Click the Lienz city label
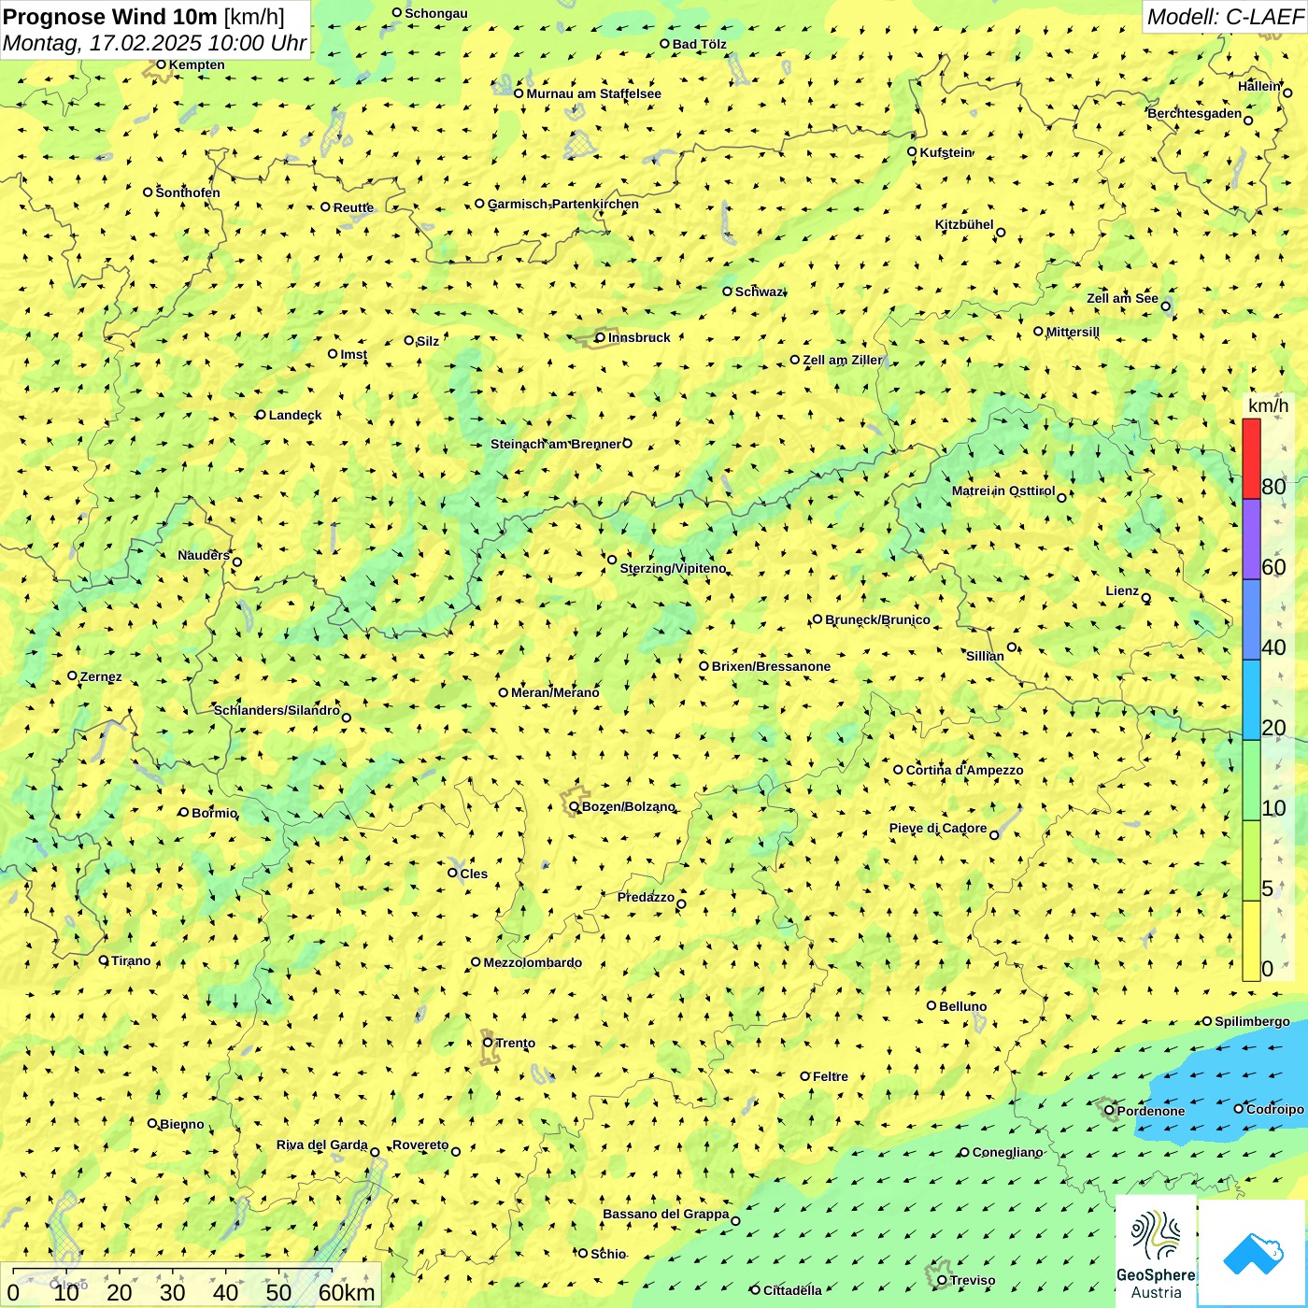This screenshot has width=1308, height=1308. 1122,590
